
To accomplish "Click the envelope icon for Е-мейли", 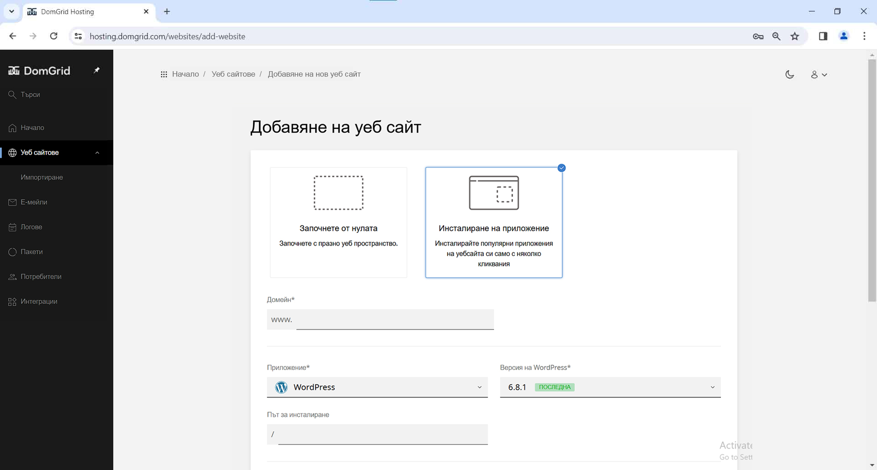I will coord(12,202).
